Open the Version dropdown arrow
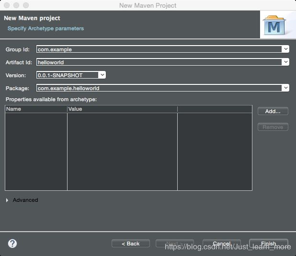This screenshot has height=256, width=296. tap(102, 75)
